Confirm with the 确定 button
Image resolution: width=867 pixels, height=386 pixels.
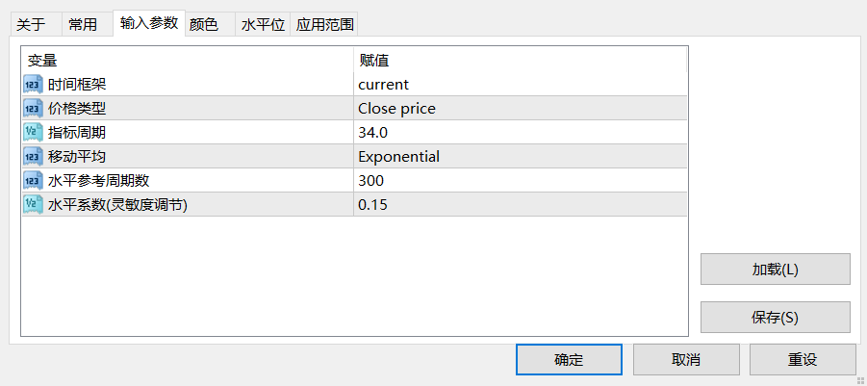(569, 360)
